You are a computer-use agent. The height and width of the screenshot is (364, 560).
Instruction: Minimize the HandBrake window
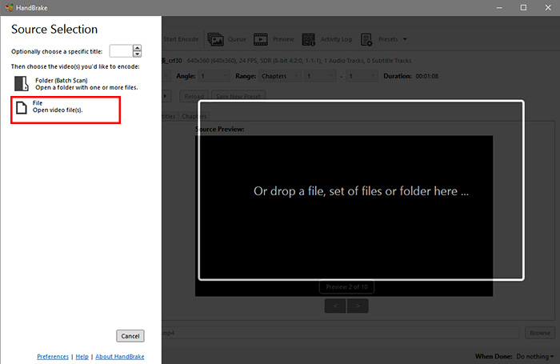tap(499, 7)
